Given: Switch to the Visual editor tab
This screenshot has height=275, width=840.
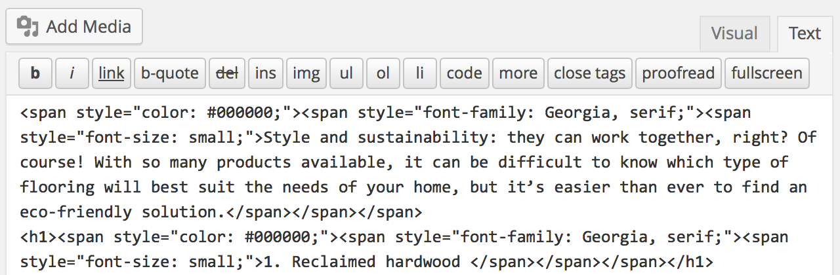Looking at the screenshot, I should [734, 34].
